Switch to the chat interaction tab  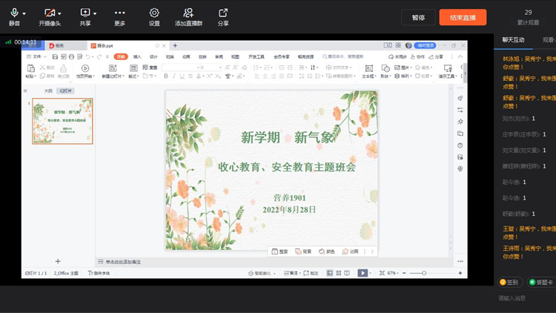click(513, 40)
